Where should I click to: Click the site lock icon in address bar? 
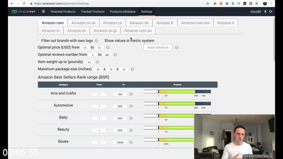pos(31,4)
